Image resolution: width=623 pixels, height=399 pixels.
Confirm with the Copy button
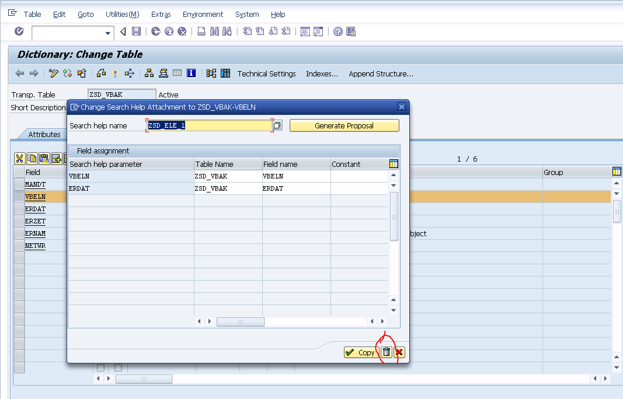click(x=360, y=352)
